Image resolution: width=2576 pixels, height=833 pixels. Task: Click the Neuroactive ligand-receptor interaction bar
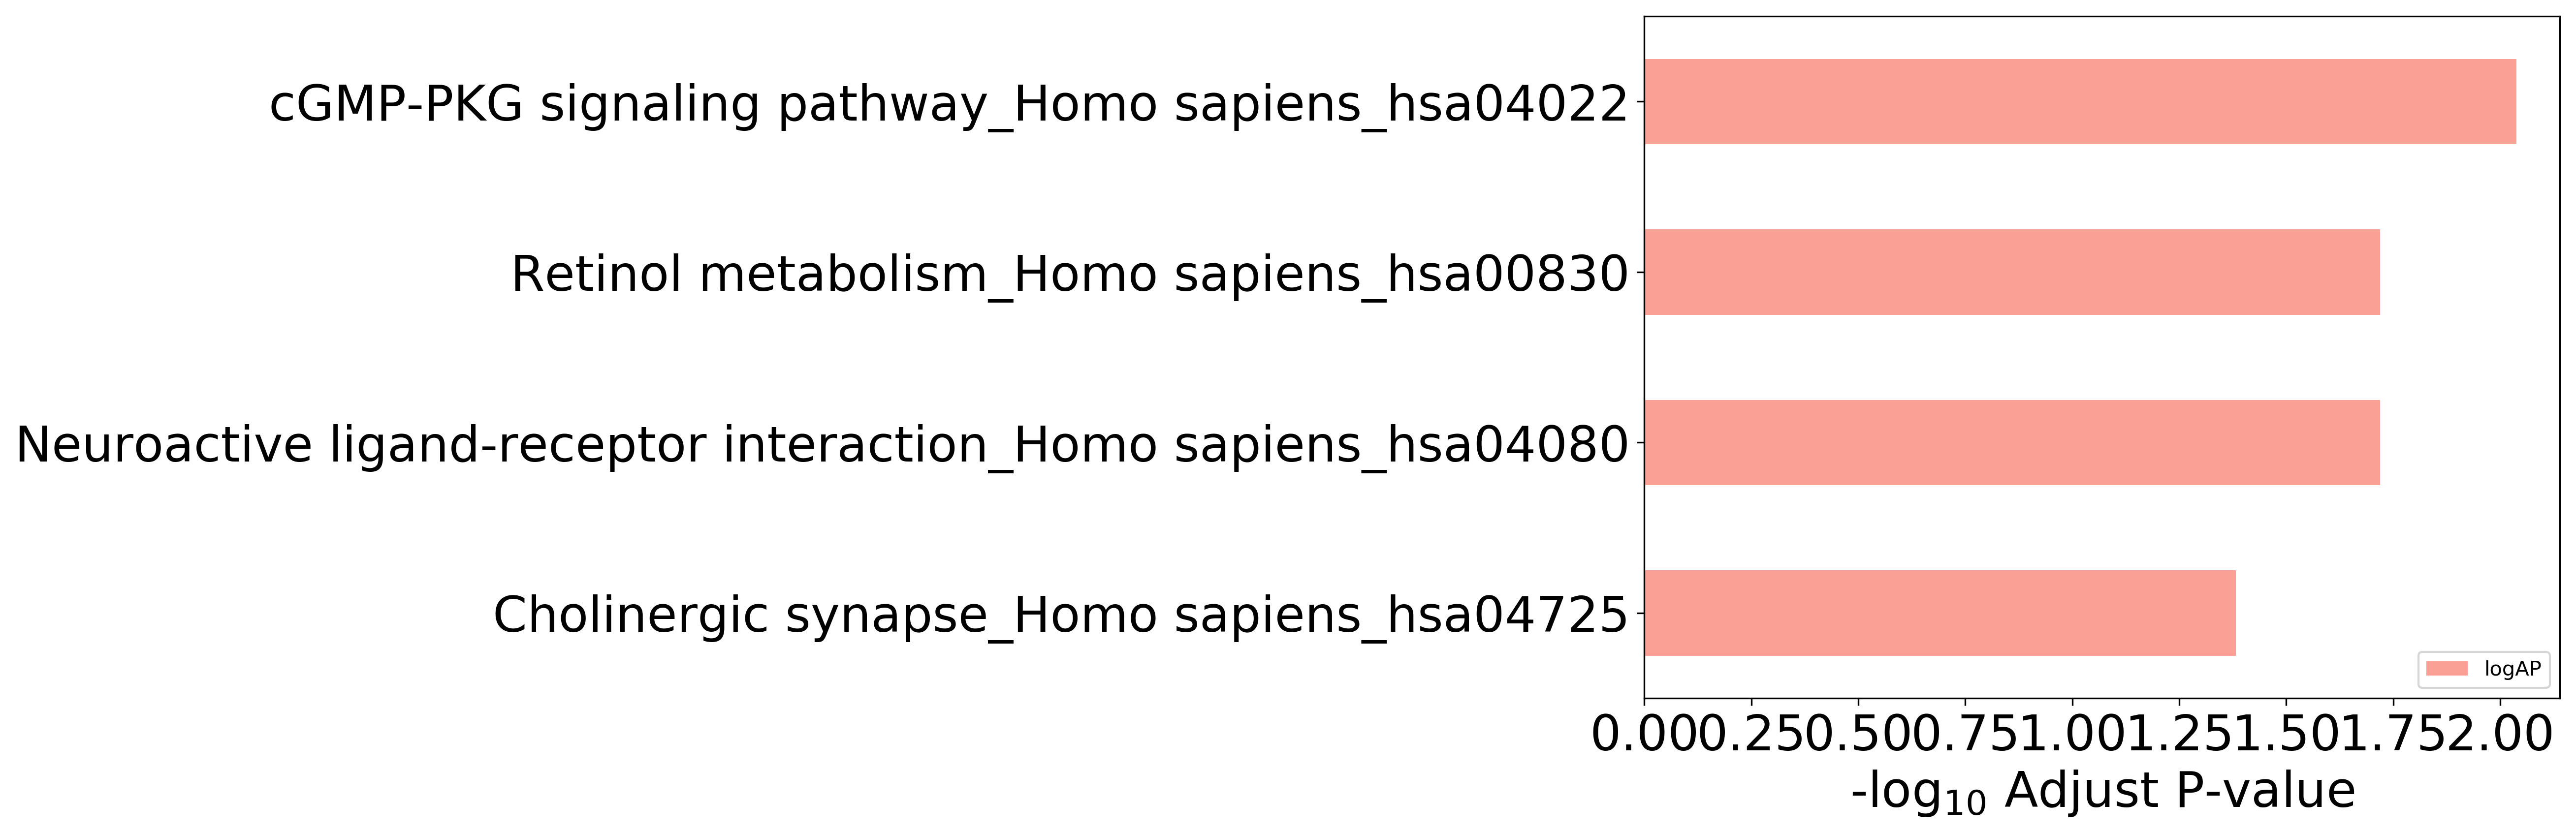(x=2012, y=443)
